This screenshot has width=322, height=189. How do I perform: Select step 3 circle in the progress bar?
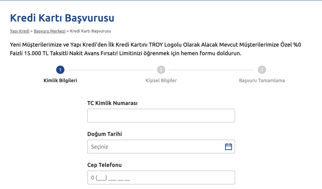(x=262, y=70)
